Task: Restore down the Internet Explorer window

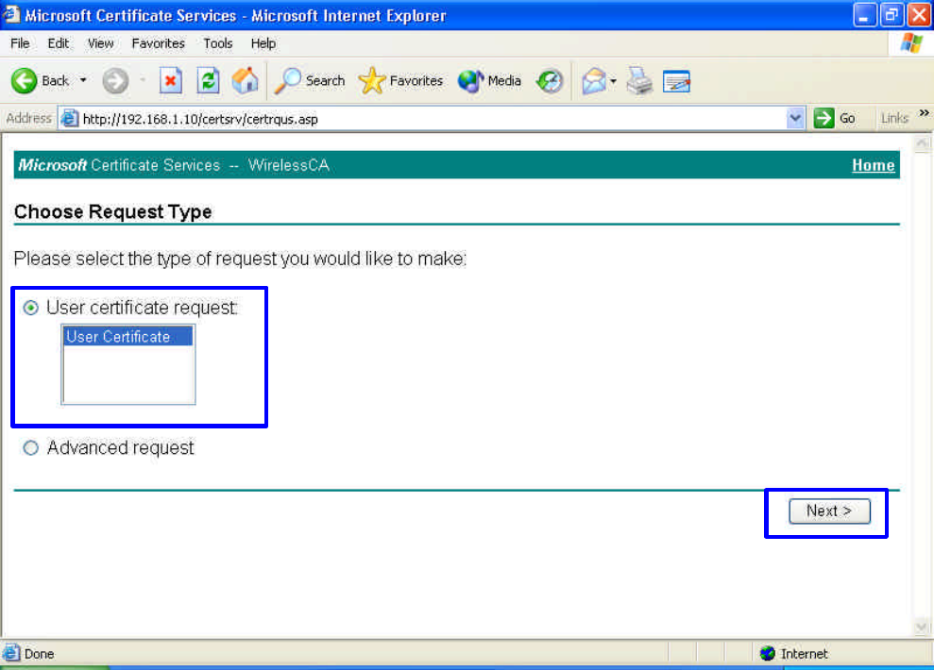Action: click(892, 15)
